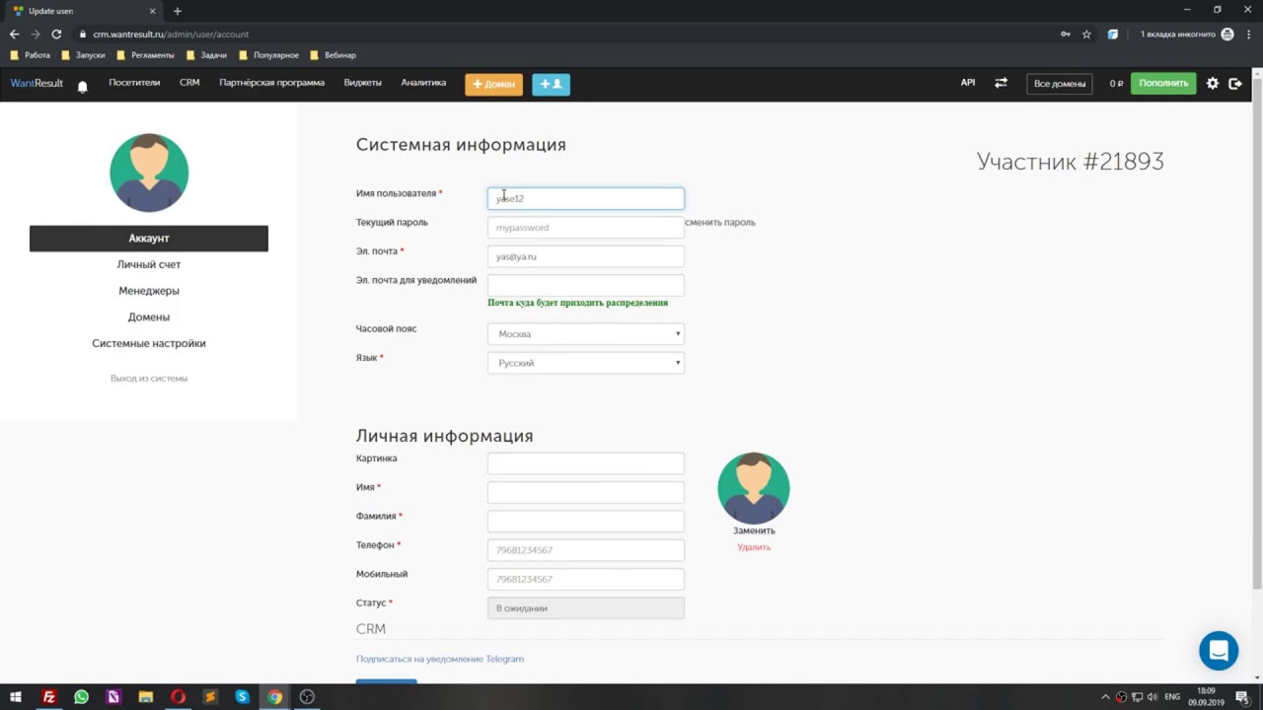Click Заменить under the avatar
This screenshot has height=710, width=1263.
[x=754, y=531]
